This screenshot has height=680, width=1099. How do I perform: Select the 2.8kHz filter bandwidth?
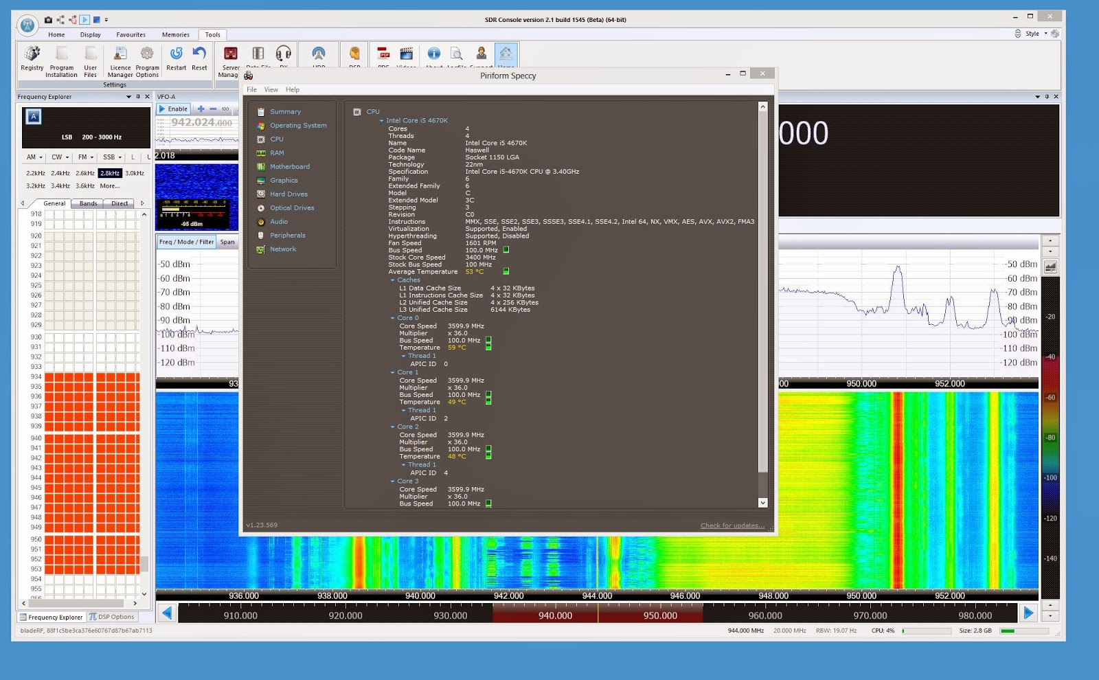tap(110, 174)
